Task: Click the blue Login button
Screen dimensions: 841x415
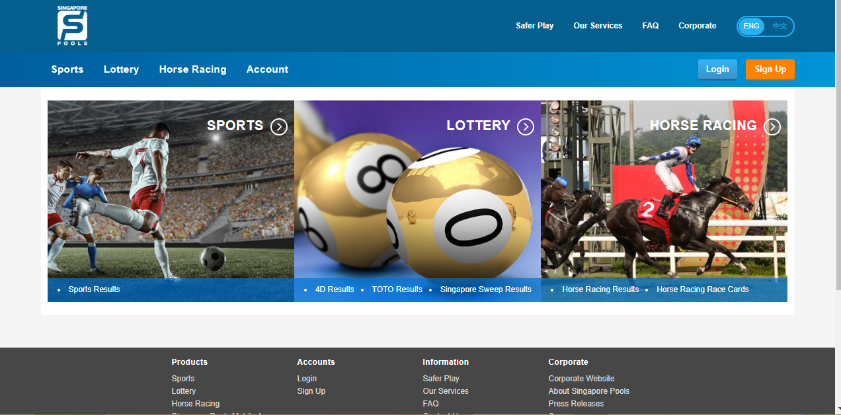Action: click(x=717, y=69)
